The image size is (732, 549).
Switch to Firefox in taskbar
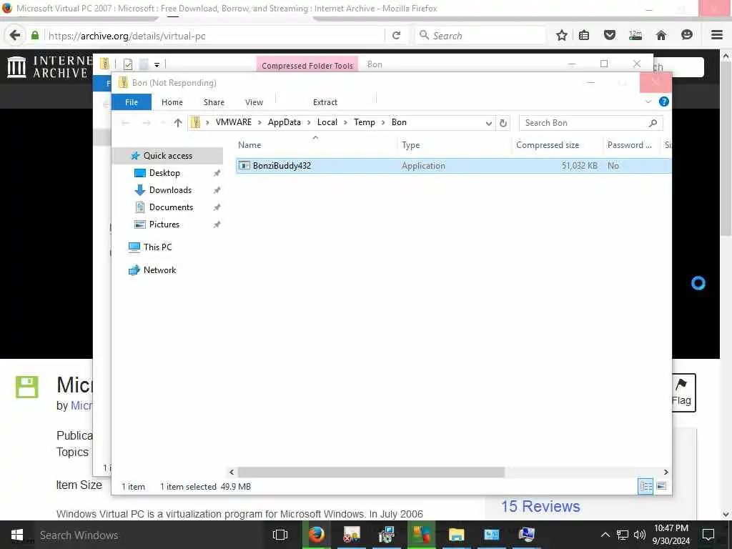pyautogui.click(x=317, y=535)
